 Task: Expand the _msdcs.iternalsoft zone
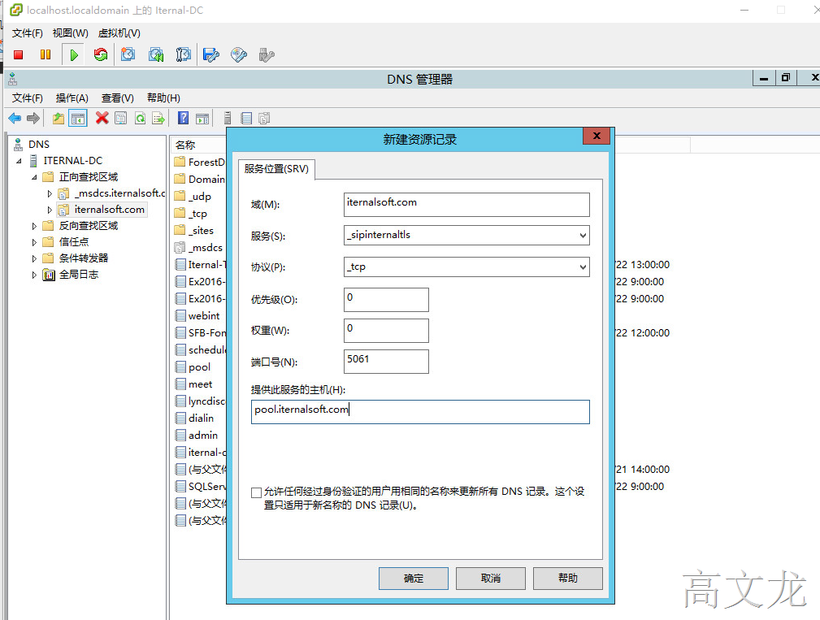click(50, 194)
